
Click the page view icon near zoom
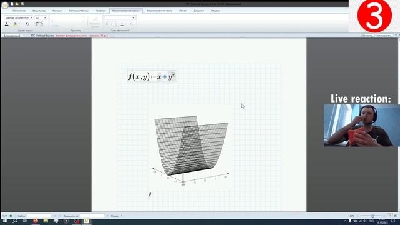tap(390, 216)
